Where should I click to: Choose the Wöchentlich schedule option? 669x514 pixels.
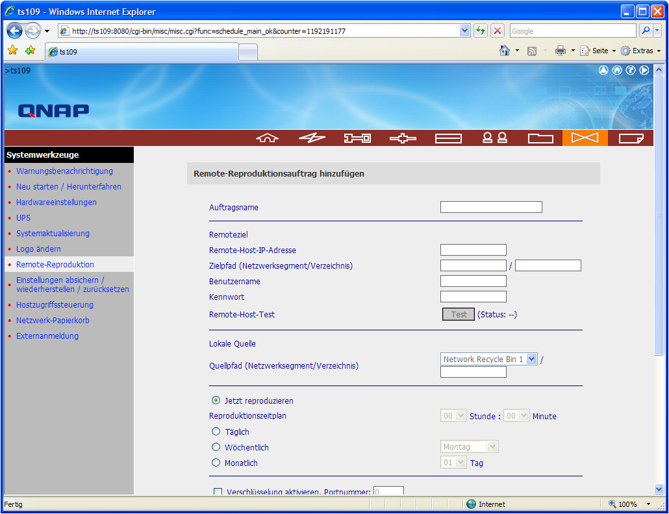click(216, 447)
